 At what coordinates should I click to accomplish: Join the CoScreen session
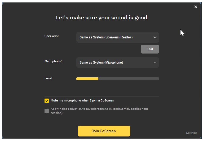tap(104, 131)
